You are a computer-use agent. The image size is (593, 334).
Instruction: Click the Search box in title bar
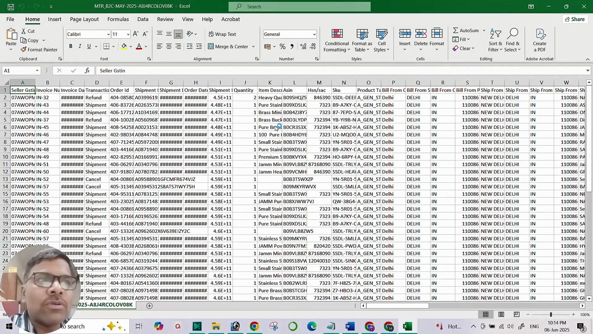click(299, 6)
